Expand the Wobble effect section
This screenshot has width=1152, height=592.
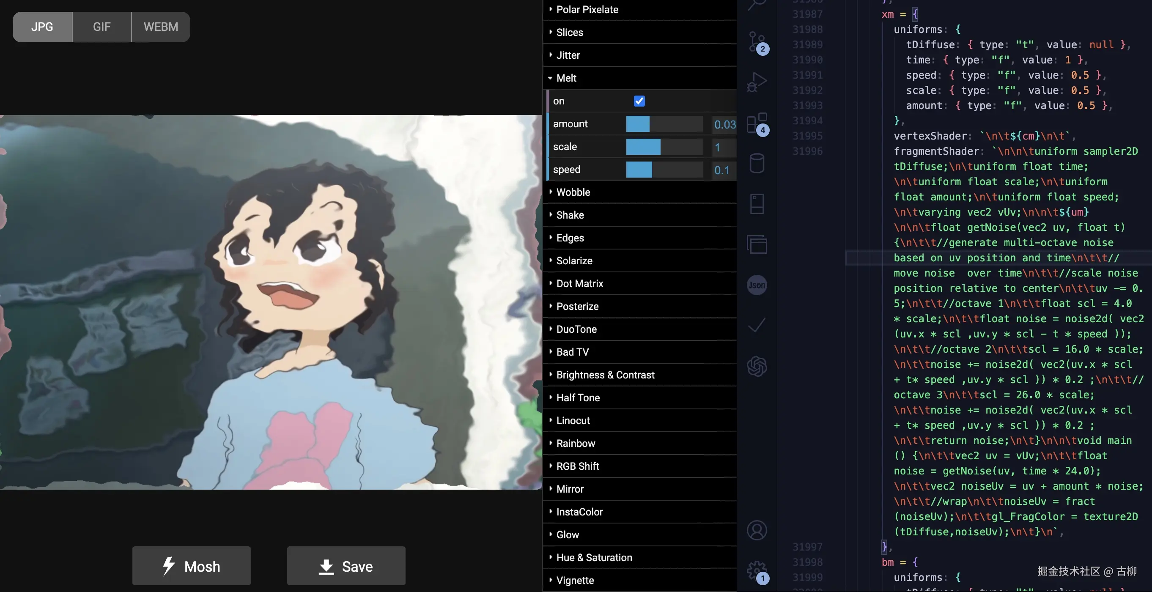point(573,192)
